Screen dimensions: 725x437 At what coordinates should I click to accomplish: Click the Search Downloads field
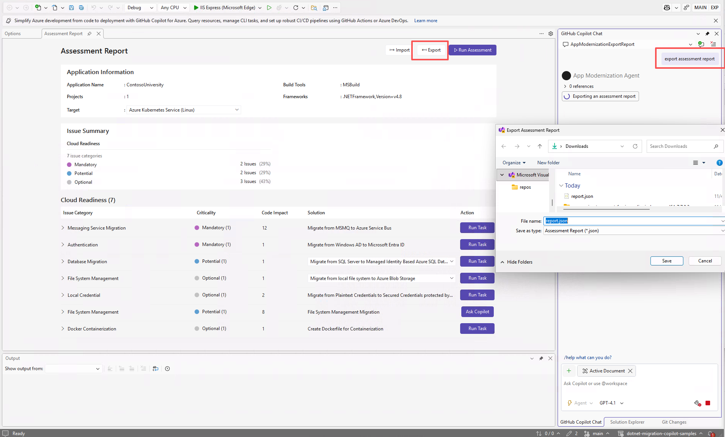coord(684,146)
